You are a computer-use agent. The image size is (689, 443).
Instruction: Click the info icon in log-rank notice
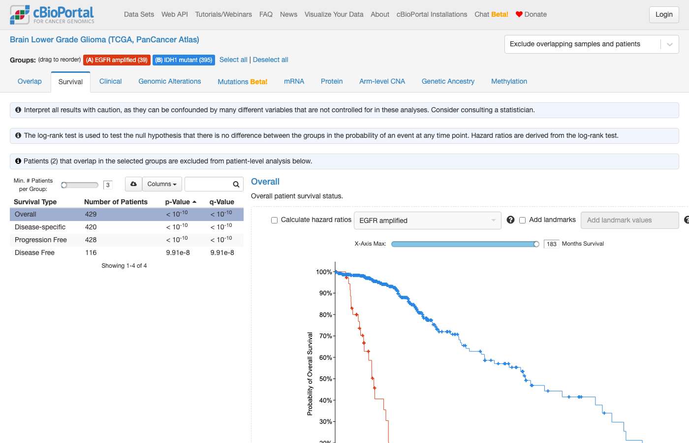(x=18, y=135)
